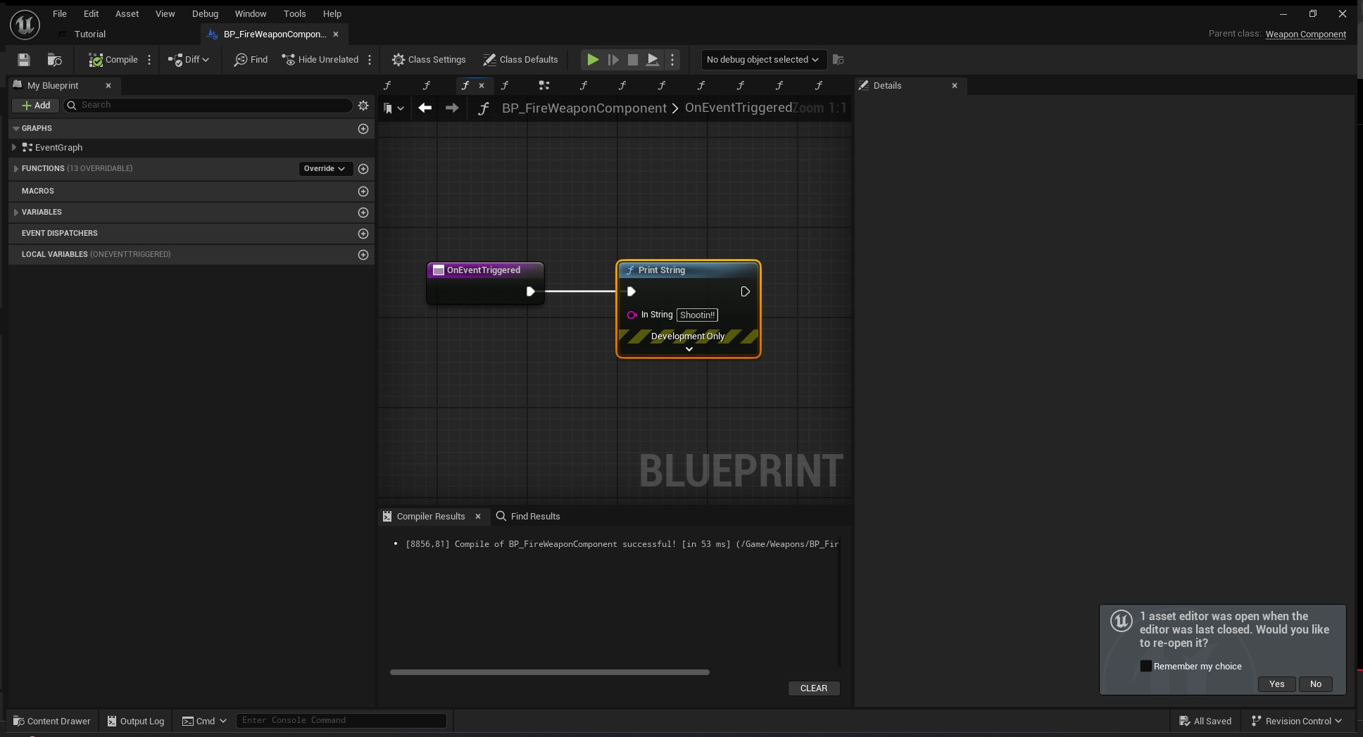The height and width of the screenshot is (737, 1363).
Task: Save the current blueprint asset
Action: tap(24, 60)
